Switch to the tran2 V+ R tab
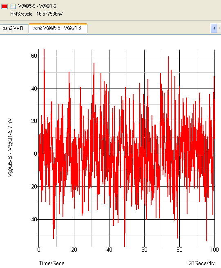Screen dimensions: 221x268 pyautogui.click(x=14, y=28)
